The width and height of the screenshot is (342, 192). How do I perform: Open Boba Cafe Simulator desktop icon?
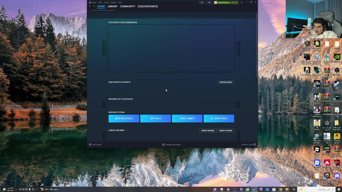click(317, 138)
